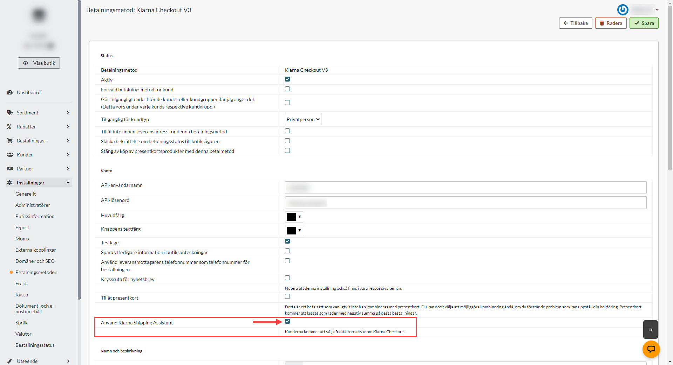Click the page vertical scrollbar
The width and height of the screenshot is (673, 365).
pos(670,87)
